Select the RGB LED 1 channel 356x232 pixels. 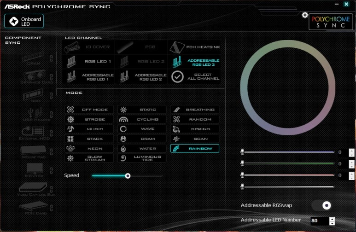pos(88,62)
